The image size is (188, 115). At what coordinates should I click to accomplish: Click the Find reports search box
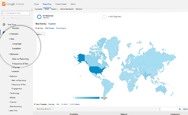16,13
